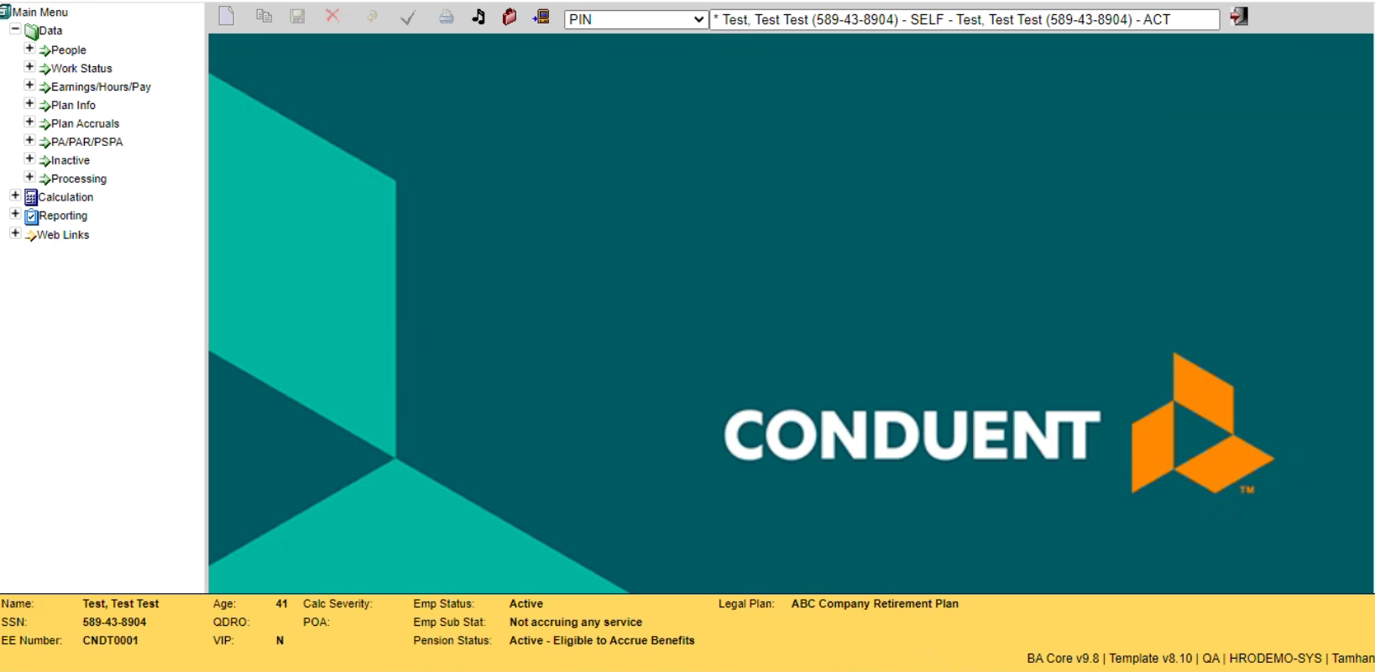This screenshot has width=1375, height=672.
Task: Select Work Status in the tree
Action: (81, 69)
